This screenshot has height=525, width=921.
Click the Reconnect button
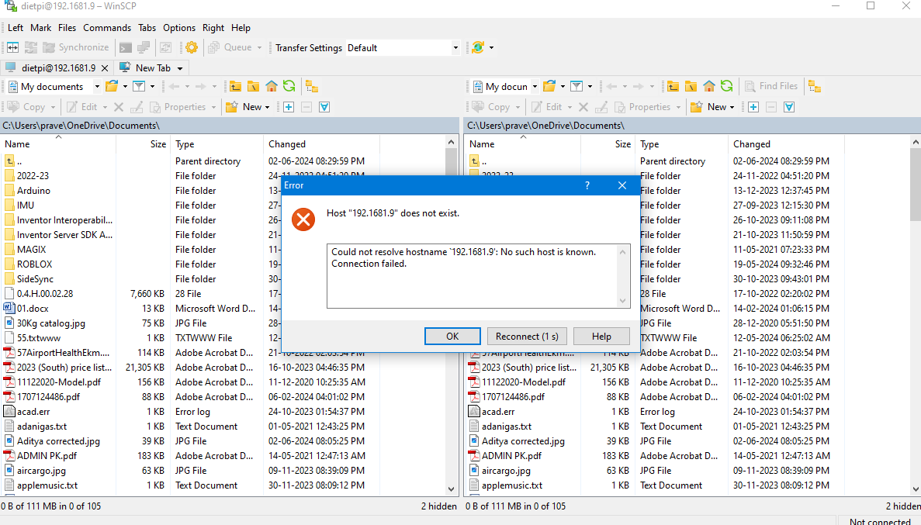[526, 337]
